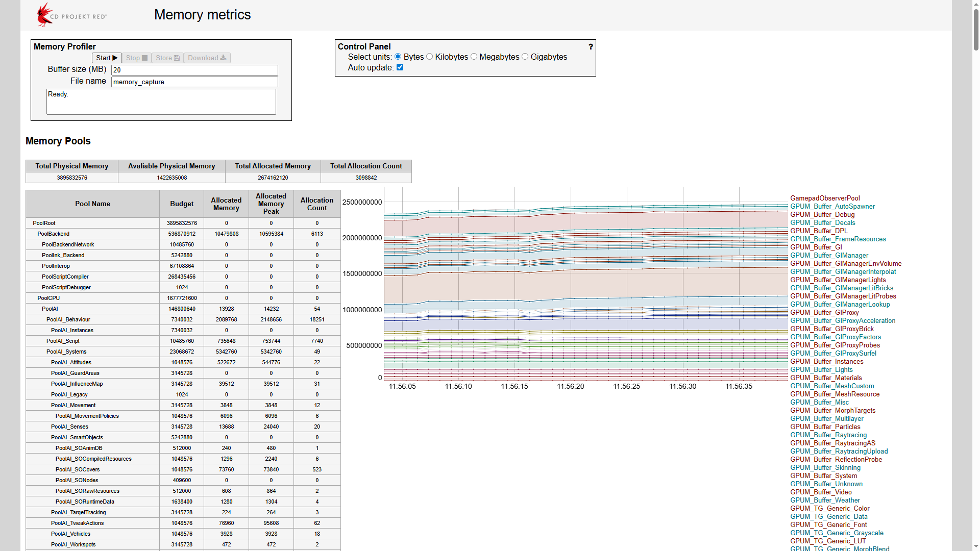Click the GPUM_Buffer_AutoSpawner legend entry
980x551 pixels.
point(832,207)
